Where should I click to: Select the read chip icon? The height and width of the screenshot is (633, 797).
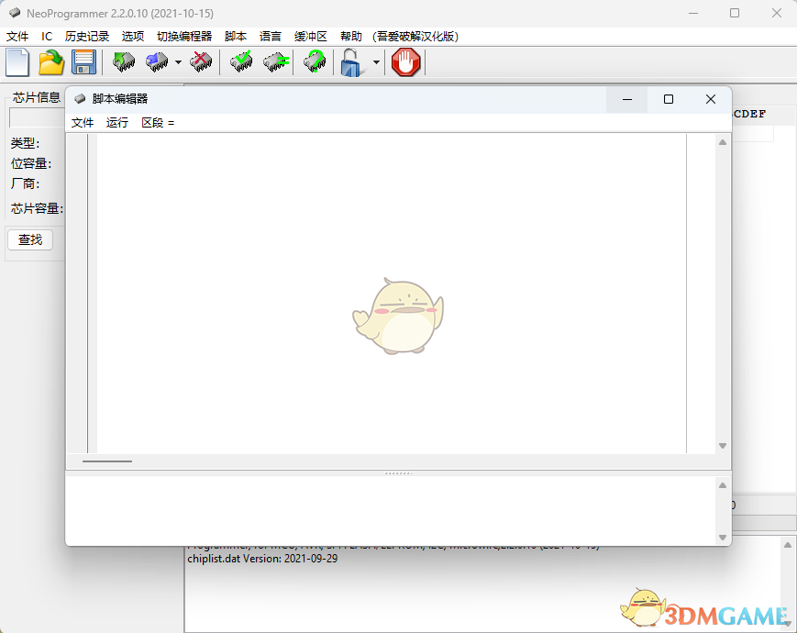[122, 62]
